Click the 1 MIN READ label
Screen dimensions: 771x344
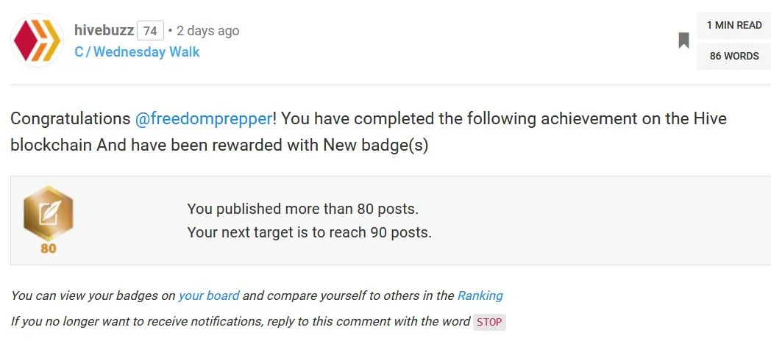pyautogui.click(x=733, y=26)
